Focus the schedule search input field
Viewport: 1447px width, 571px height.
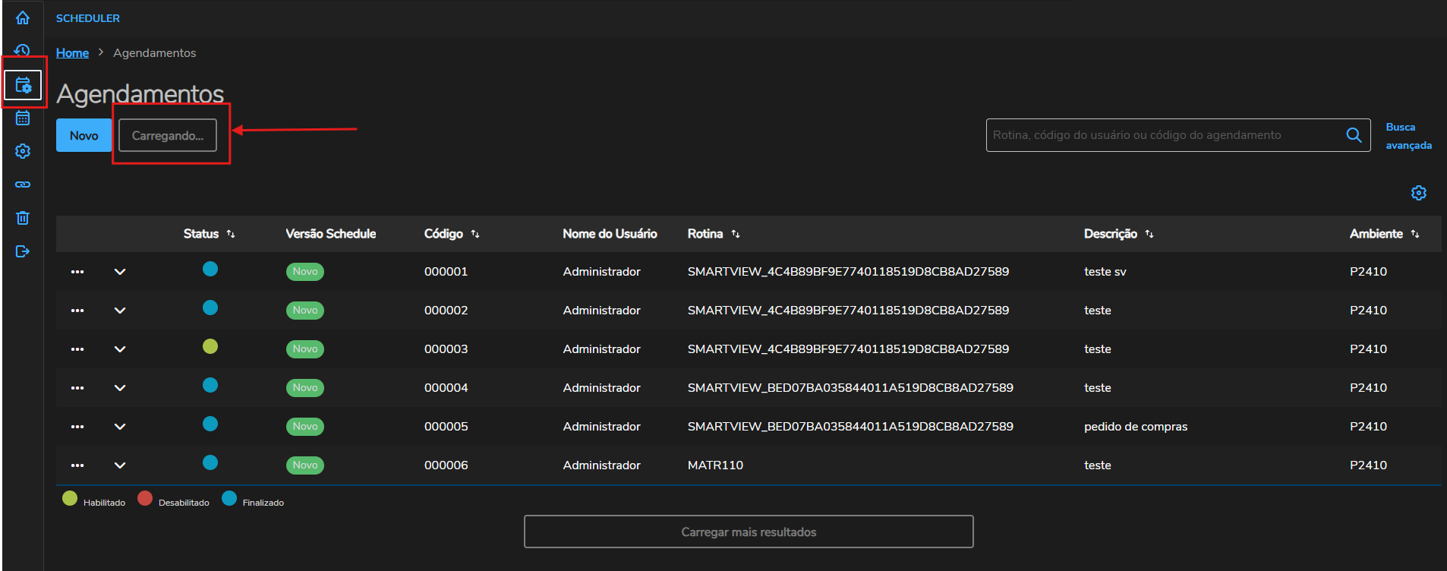[x=1165, y=135]
